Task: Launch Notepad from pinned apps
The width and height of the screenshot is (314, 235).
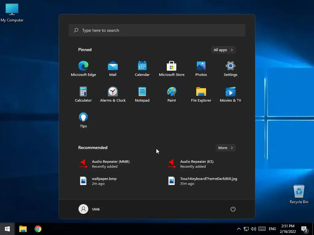Action: point(142,95)
